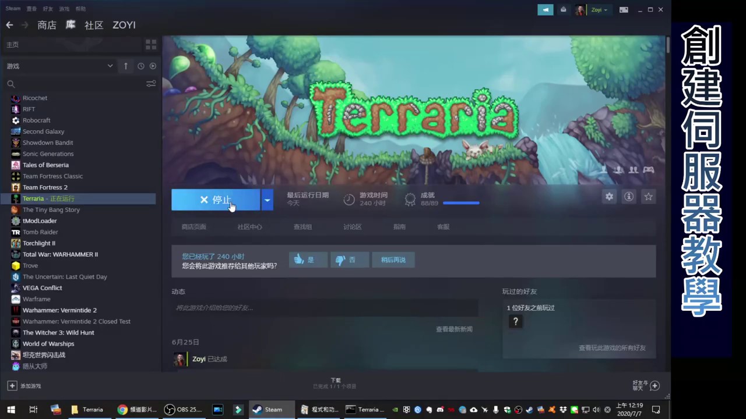Click the thumbs-down not recommend icon

point(340,260)
